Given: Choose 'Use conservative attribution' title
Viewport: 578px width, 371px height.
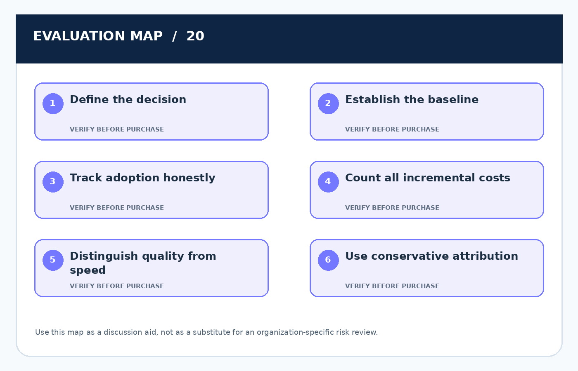Looking at the screenshot, I should point(431,256).
